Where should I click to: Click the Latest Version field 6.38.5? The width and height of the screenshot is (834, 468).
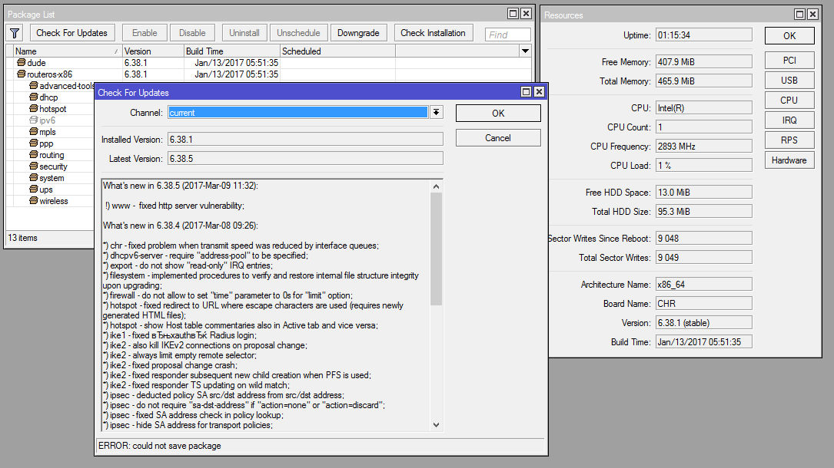pyautogui.click(x=305, y=158)
